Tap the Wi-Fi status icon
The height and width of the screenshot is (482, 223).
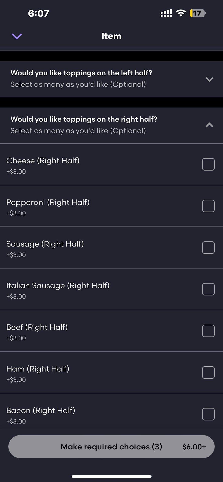coord(181,13)
